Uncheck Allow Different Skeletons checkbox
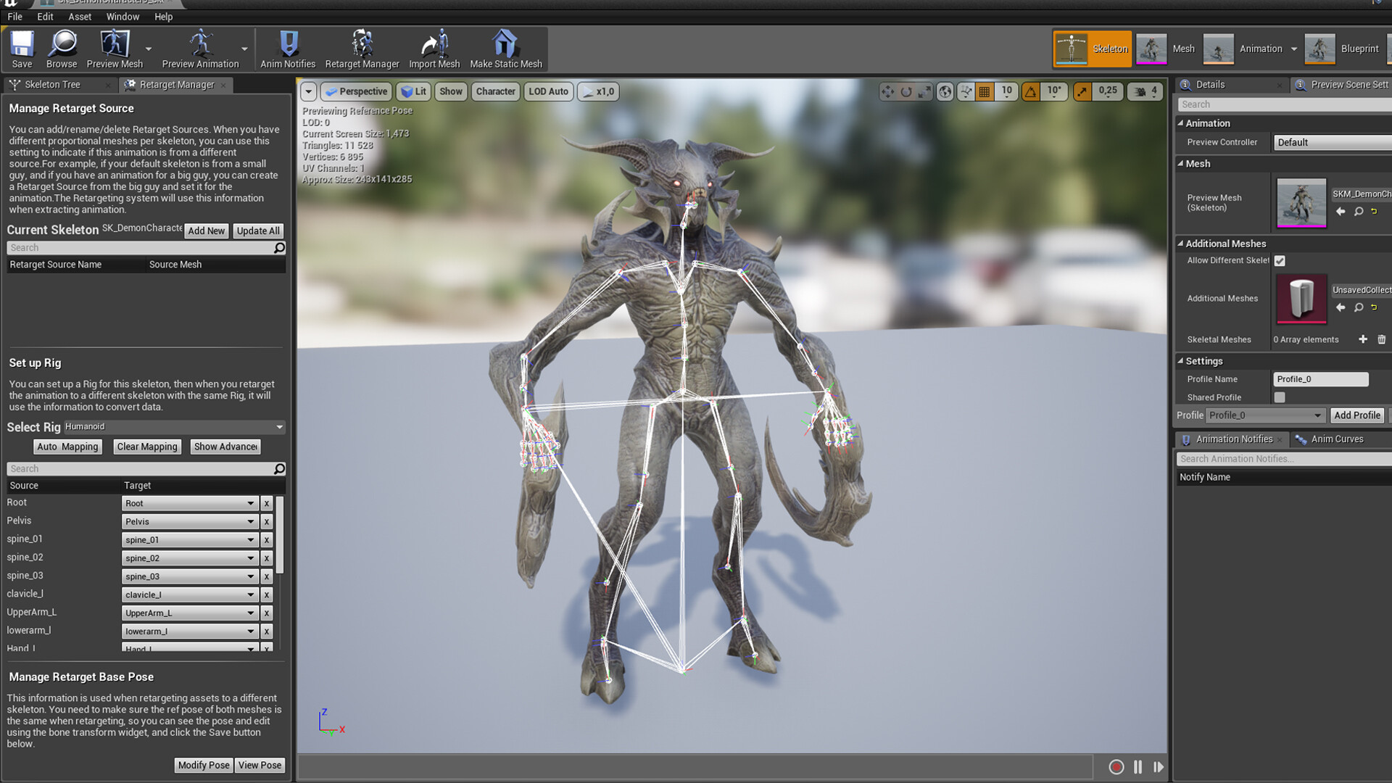This screenshot has width=1392, height=783. click(x=1280, y=261)
